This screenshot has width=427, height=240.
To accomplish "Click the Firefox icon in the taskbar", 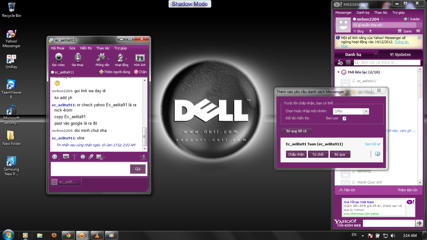I will click(x=54, y=235).
